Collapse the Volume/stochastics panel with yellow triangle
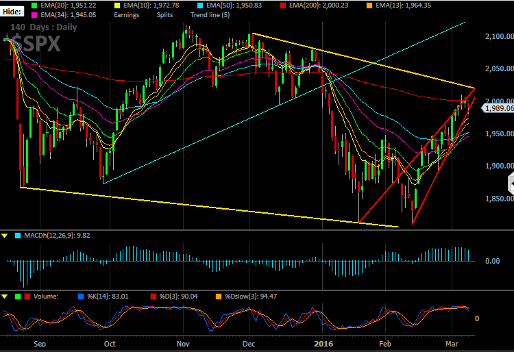Screen dimensions: 514x352 5,297
